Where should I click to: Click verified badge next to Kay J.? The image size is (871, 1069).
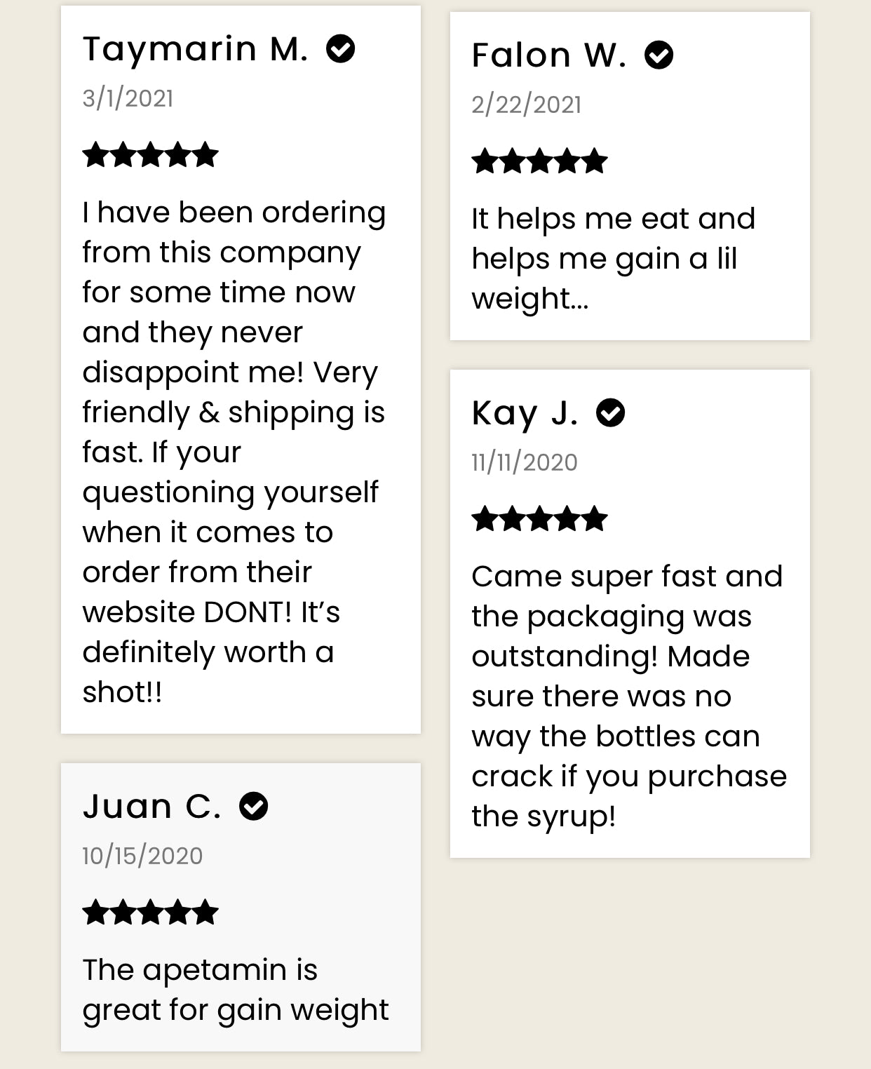tap(611, 412)
